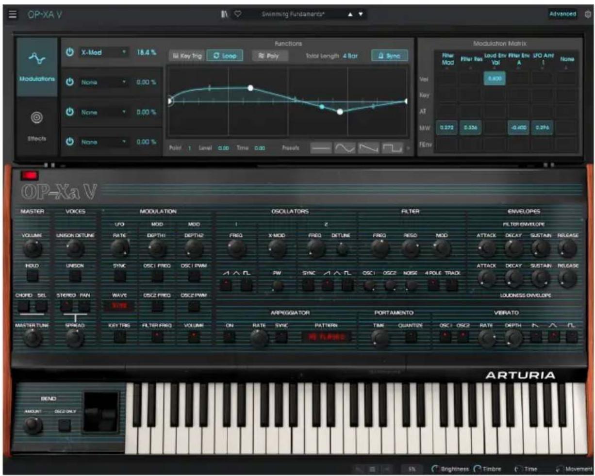Viewport: 595px width, 476px height.
Task: Click MW Filter Env A cell -0.400
Action: click(518, 128)
